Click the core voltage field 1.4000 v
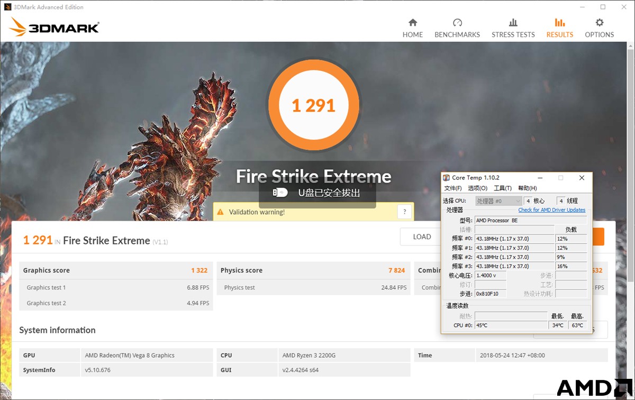This screenshot has height=400, width=635. [491, 276]
